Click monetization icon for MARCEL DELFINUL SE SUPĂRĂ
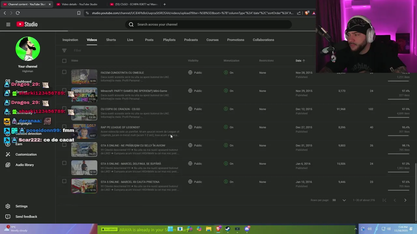This screenshot has width=417, height=234. [226, 163]
